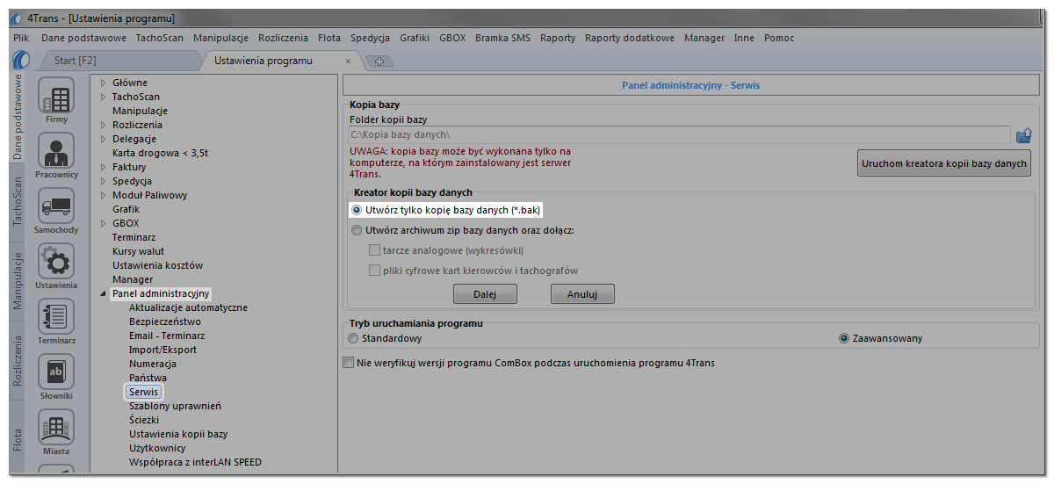Viewport: 1054px width, 484px height.
Task: Collapse the Panel administracyjny node
Action: tap(104, 293)
